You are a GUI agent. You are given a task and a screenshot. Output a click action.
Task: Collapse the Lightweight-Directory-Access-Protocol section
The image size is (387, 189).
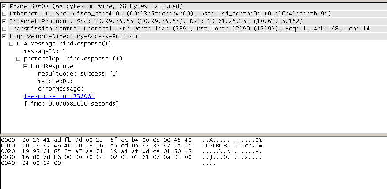pyautogui.click(x=4, y=37)
